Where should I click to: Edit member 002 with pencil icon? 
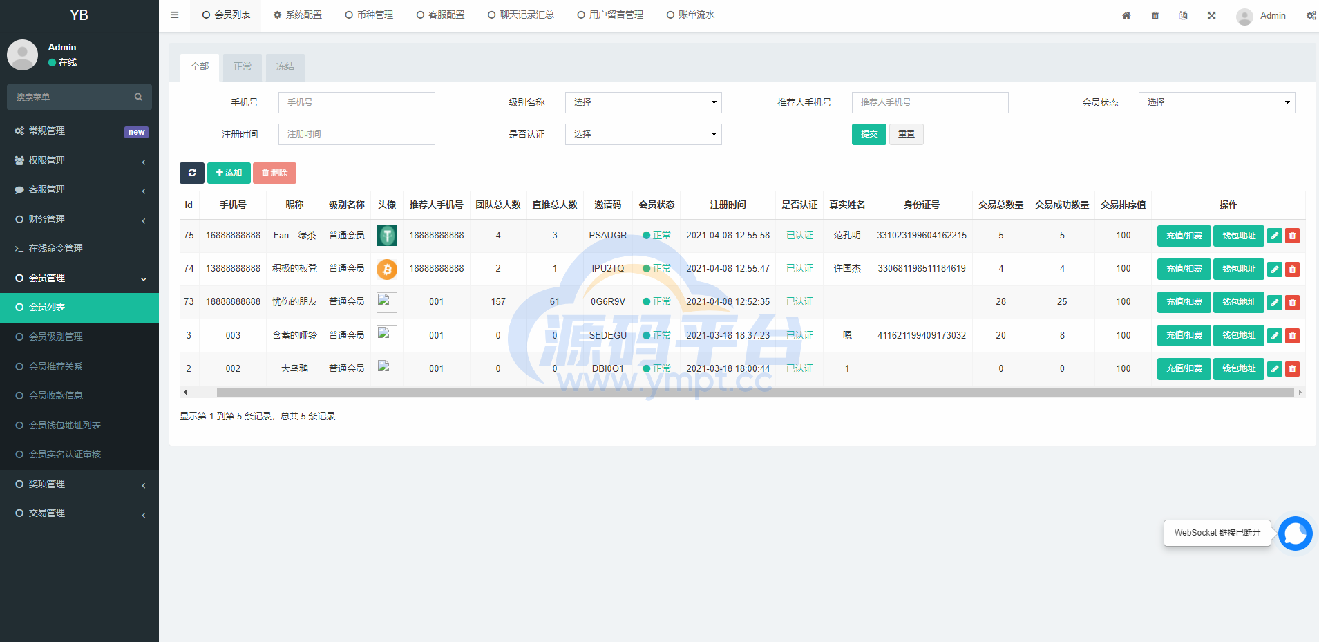[1275, 369]
